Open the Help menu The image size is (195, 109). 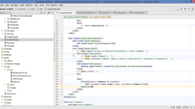pos(61,5)
